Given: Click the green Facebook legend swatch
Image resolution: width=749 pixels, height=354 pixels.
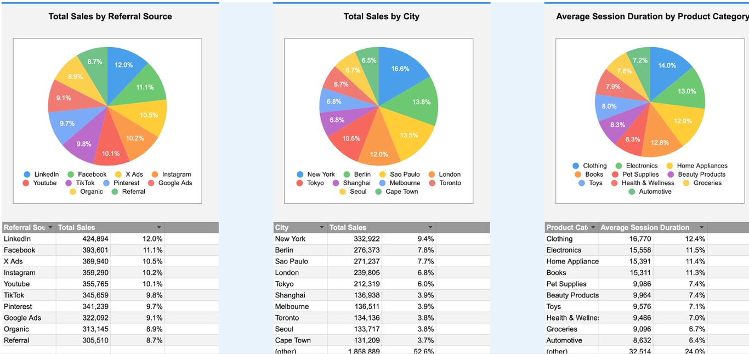Looking at the screenshot, I should (x=71, y=175).
